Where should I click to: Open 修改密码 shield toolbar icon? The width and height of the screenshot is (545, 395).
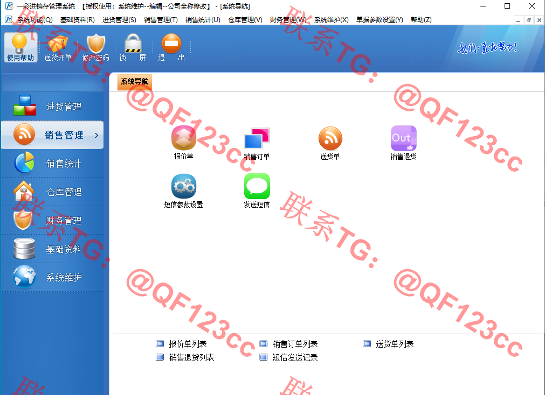(95, 43)
